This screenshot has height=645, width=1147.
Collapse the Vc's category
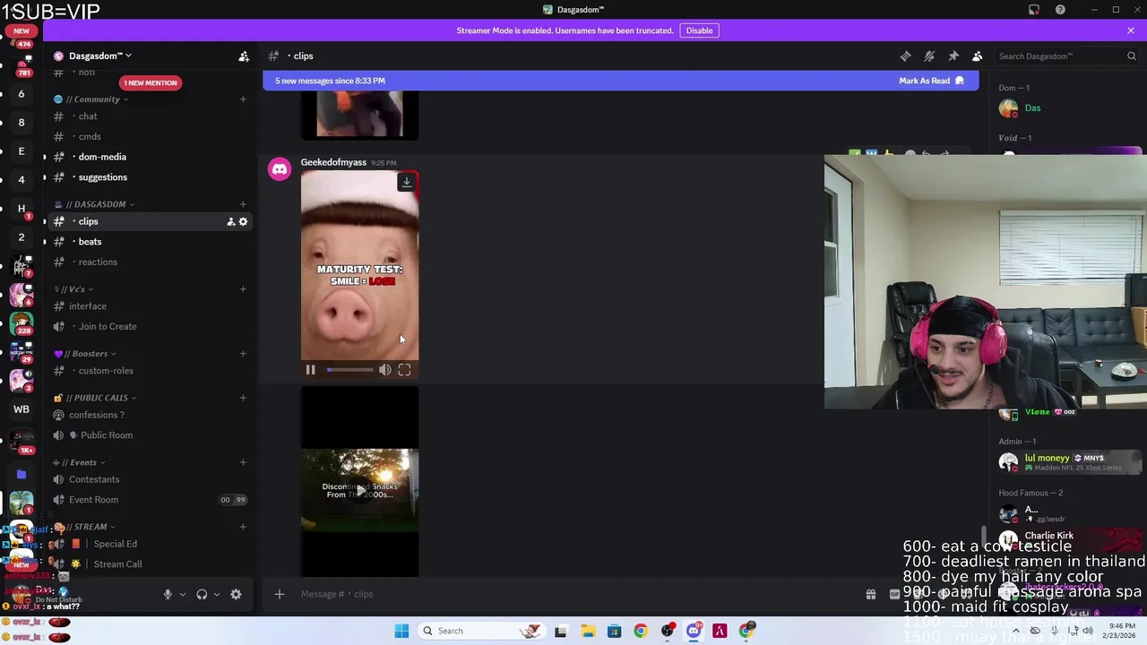click(75, 289)
